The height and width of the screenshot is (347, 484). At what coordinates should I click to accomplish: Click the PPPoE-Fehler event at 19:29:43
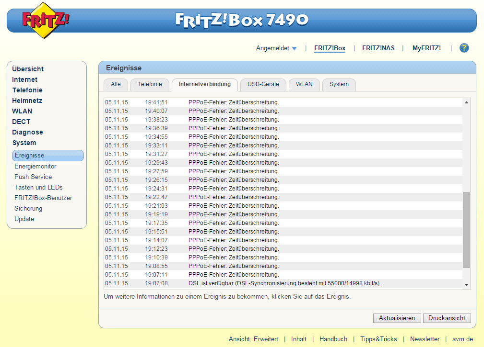click(x=283, y=163)
